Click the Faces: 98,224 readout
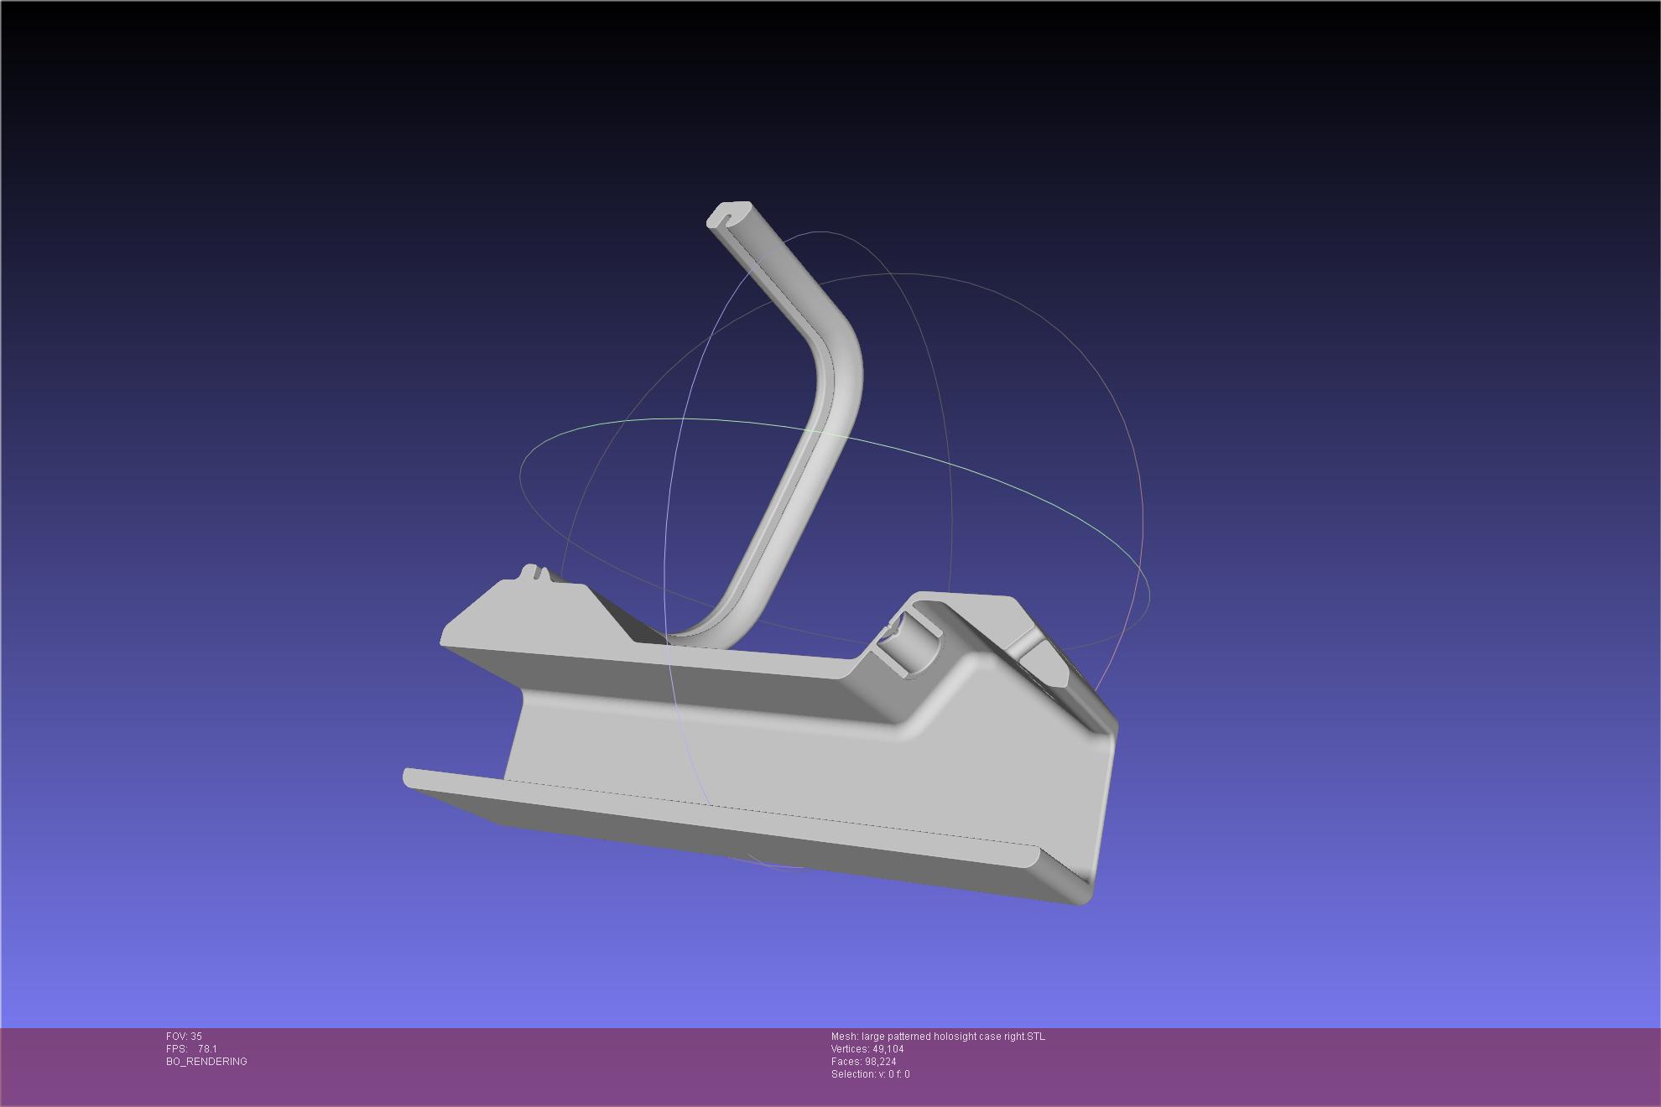The width and height of the screenshot is (1661, 1107). [863, 1062]
